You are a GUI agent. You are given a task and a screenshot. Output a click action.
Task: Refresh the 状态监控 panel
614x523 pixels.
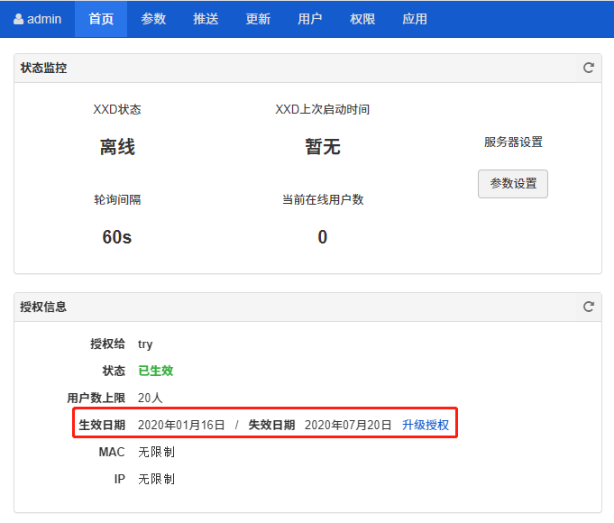(x=589, y=68)
